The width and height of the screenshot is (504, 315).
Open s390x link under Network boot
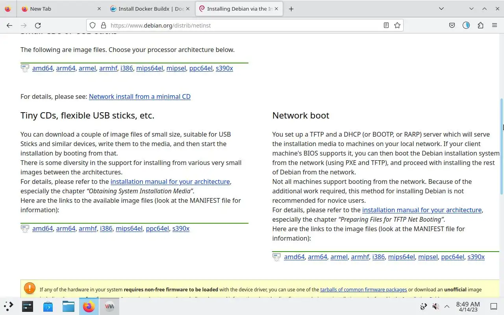tap(476, 257)
